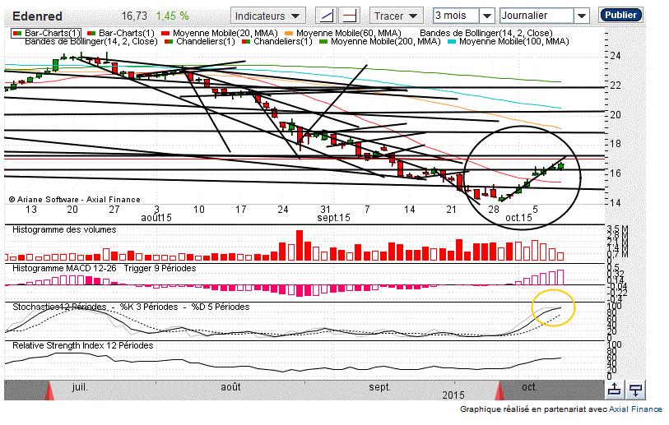
Task: Click Moyenne Mobile(100, MMA) legend entry
Action: [x=509, y=42]
